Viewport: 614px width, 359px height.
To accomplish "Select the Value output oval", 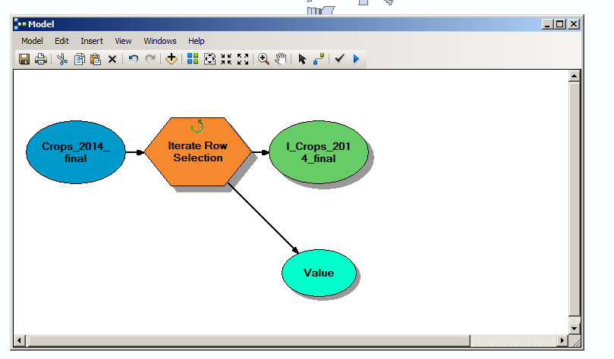I will (x=319, y=273).
